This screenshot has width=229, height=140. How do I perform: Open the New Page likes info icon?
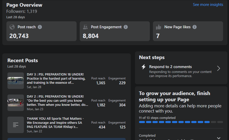click(x=195, y=27)
